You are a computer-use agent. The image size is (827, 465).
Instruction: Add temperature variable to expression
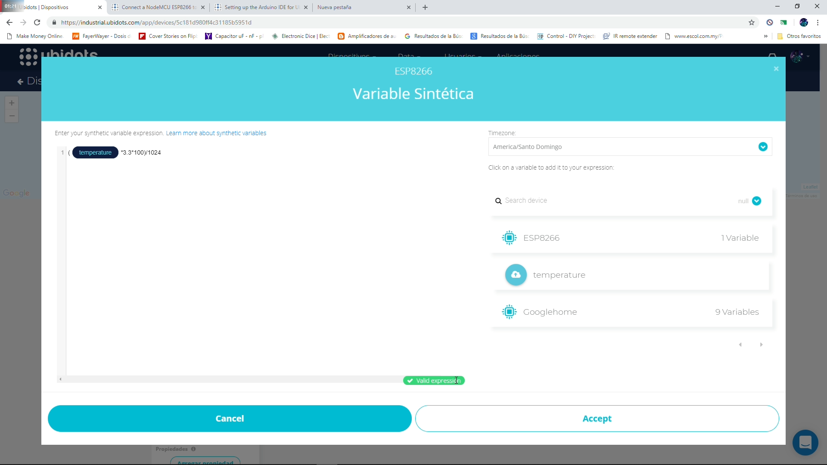click(632, 275)
